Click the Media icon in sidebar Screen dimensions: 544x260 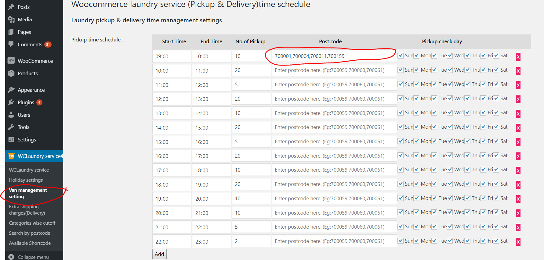(11, 20)
